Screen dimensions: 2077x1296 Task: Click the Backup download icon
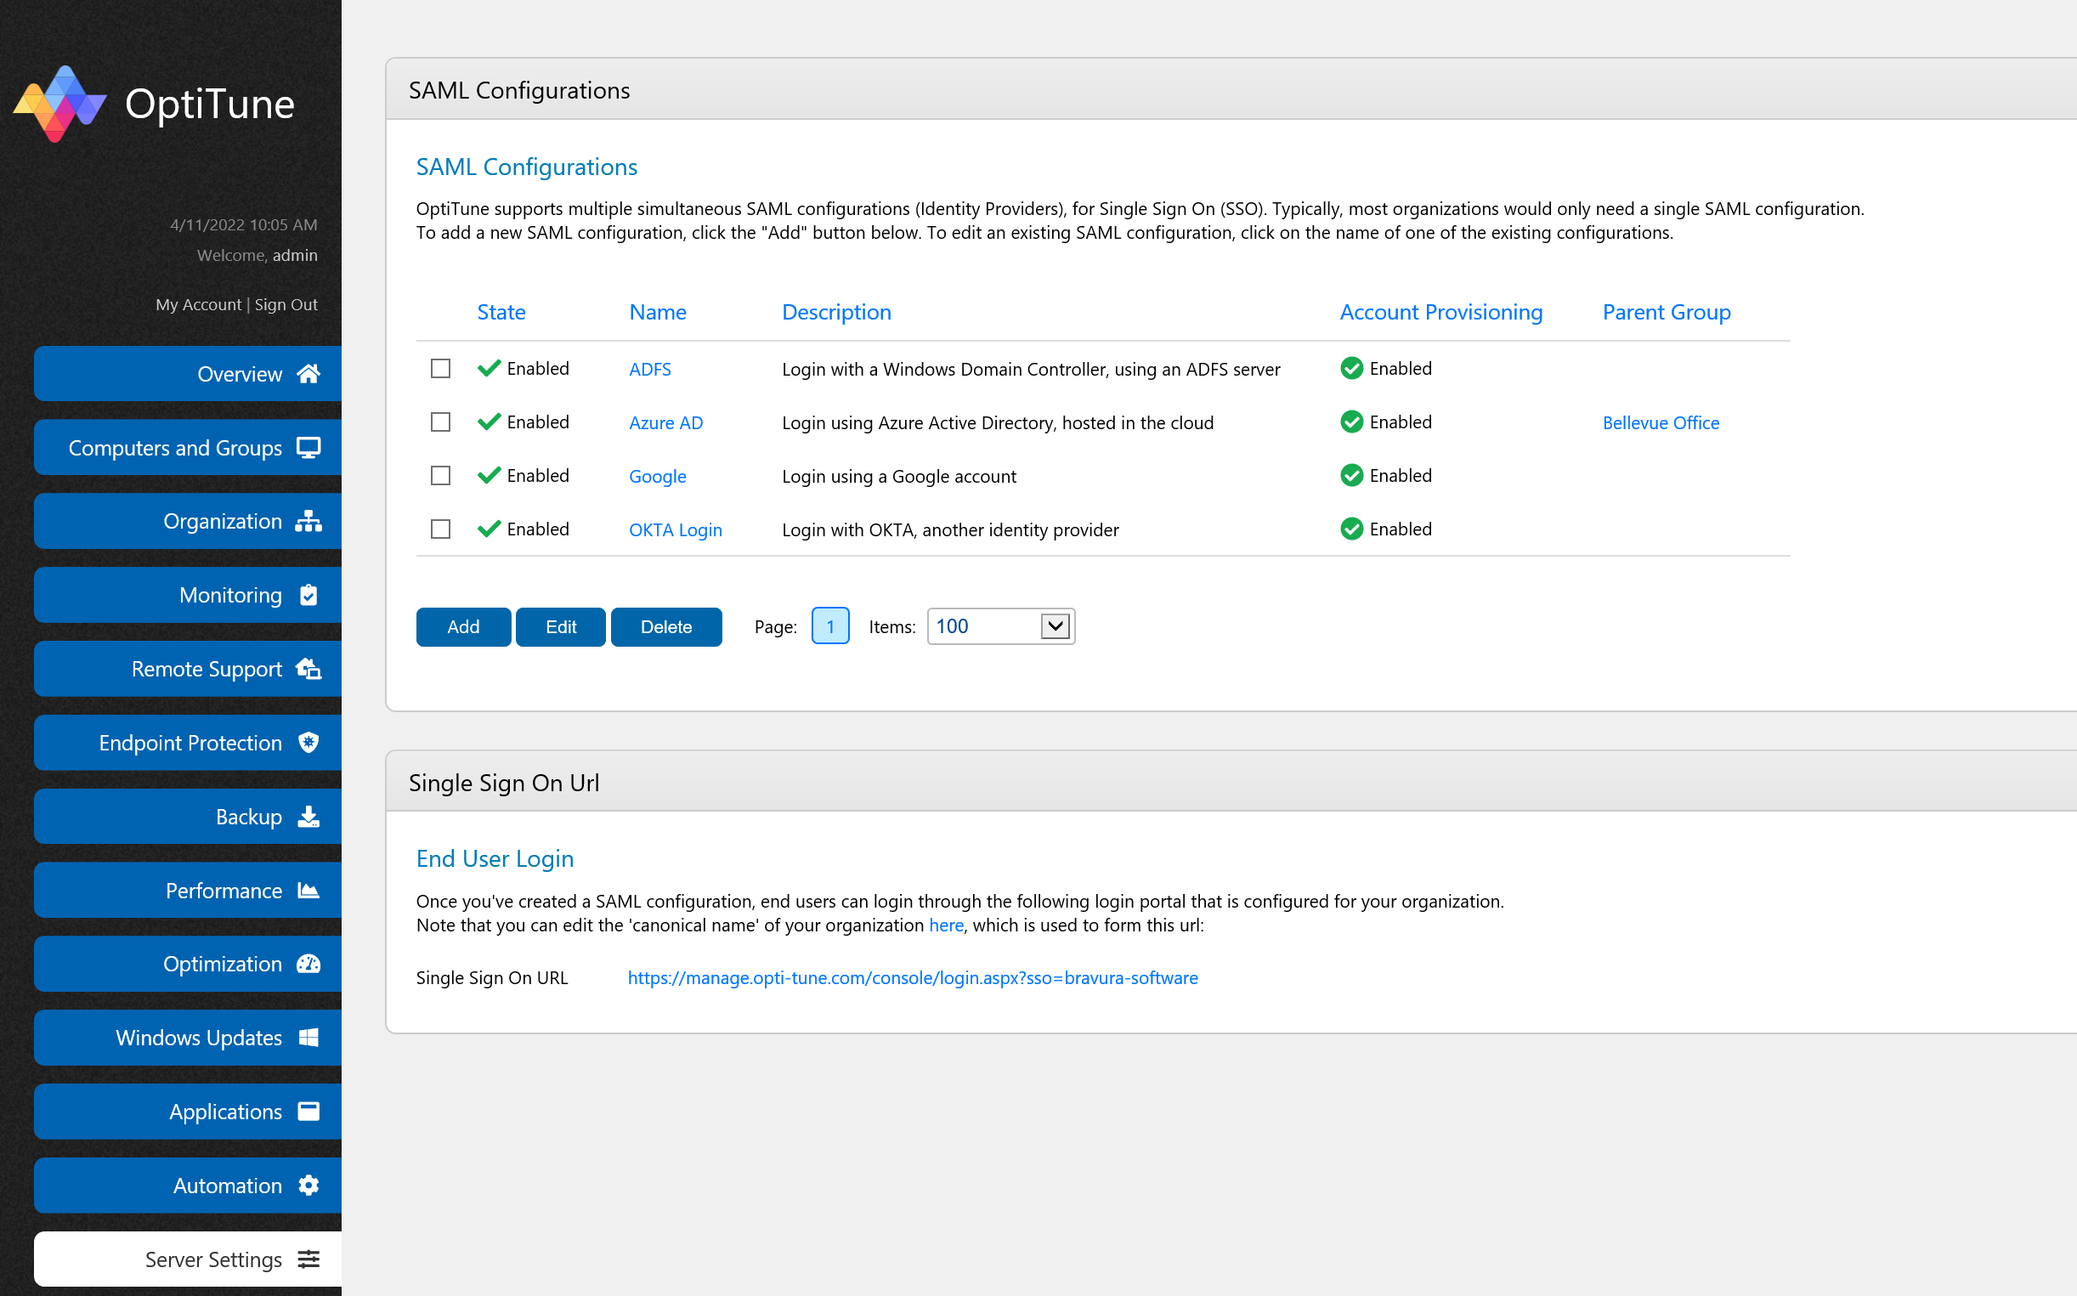(x=308, y=817)
